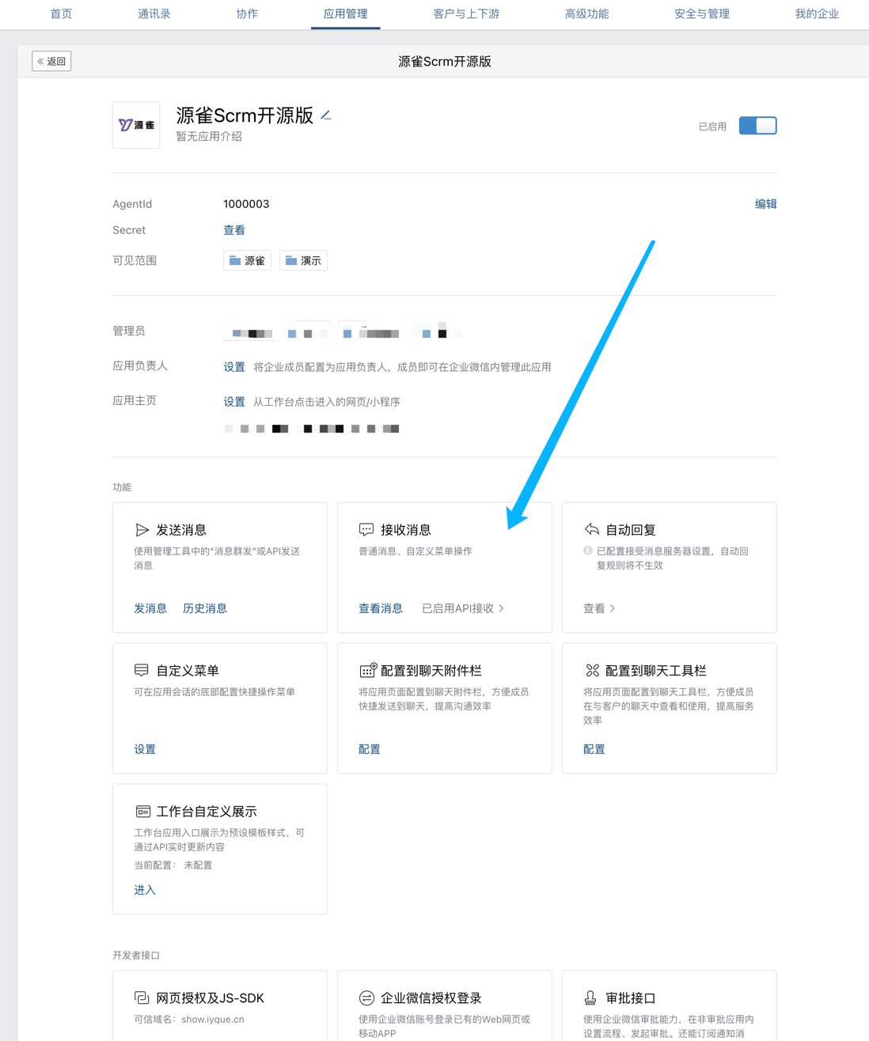
Task: Click the 网页授权及JS-SDK icon
Action: [x=142, y=997]
